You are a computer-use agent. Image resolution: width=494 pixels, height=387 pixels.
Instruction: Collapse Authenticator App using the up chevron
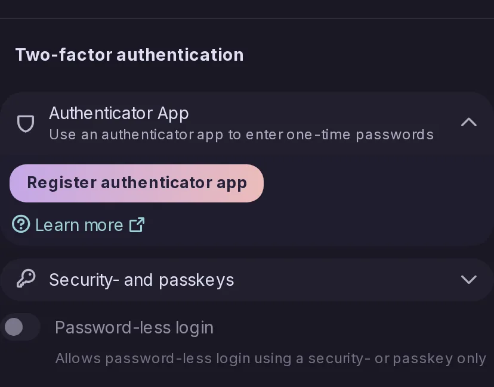tap(469, 122)
